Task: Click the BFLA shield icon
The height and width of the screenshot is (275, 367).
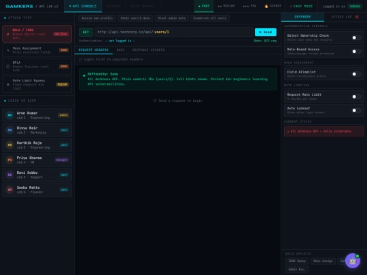Action: click(x=8, y=67)
